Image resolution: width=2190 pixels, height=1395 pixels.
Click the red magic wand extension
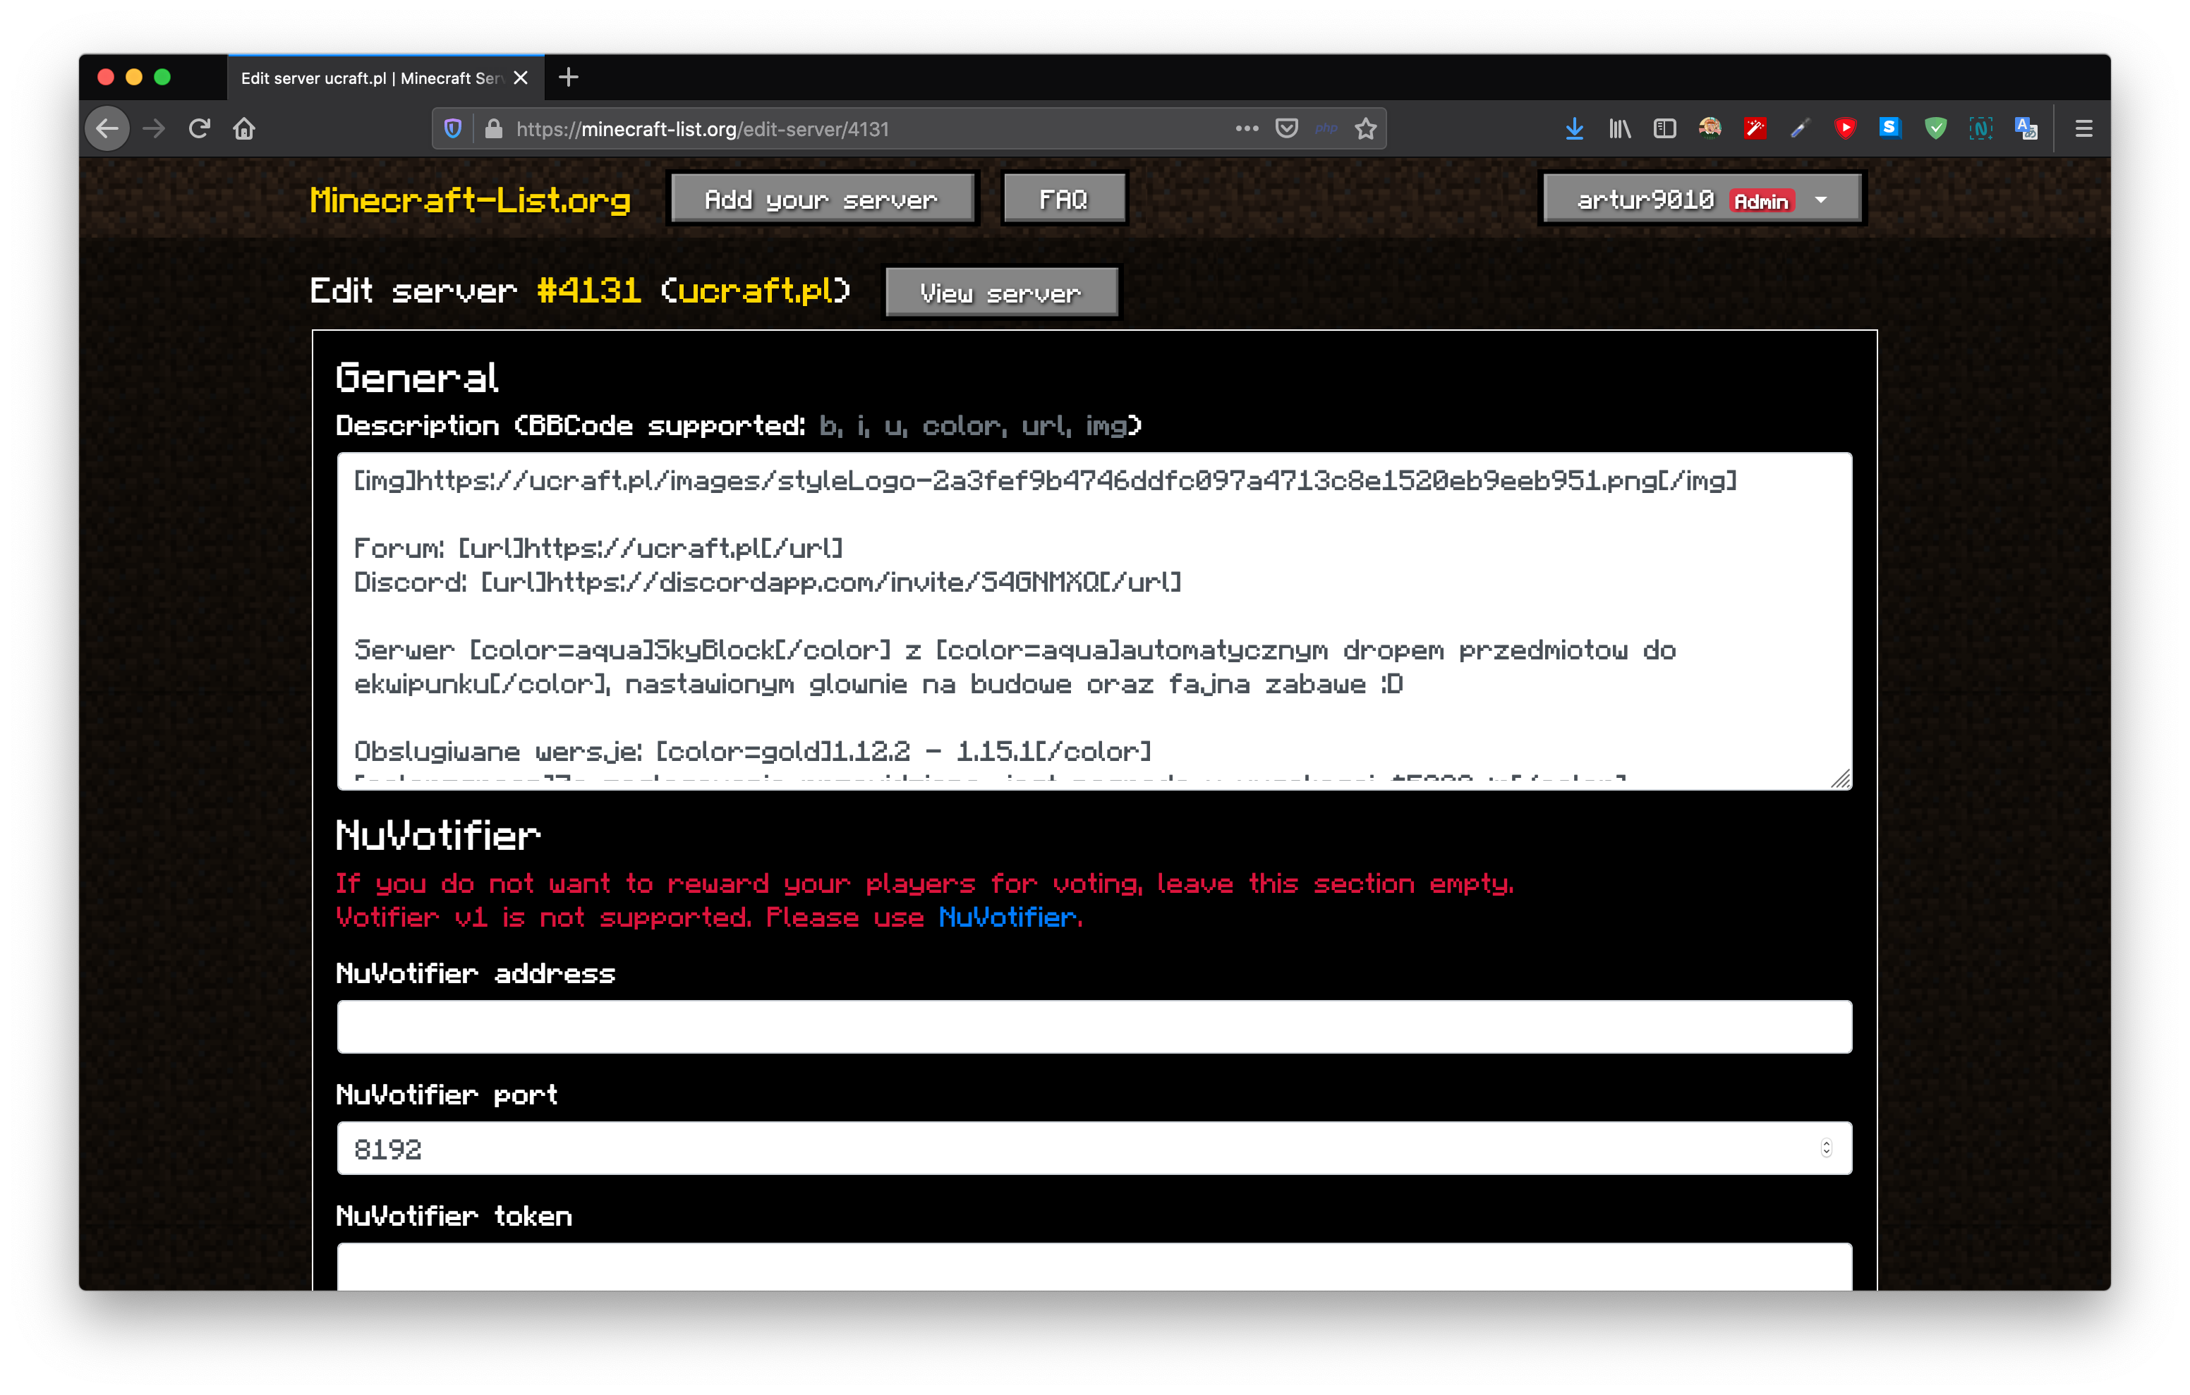[x=1755, y=129]
